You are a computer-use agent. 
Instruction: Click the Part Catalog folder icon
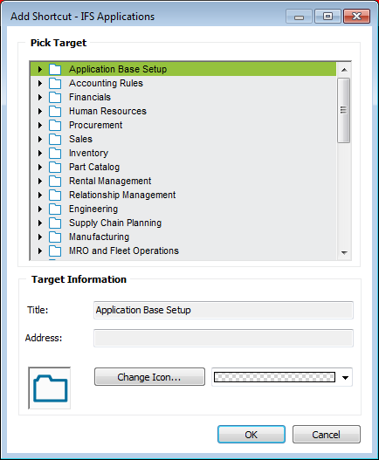tap(55, 168)
